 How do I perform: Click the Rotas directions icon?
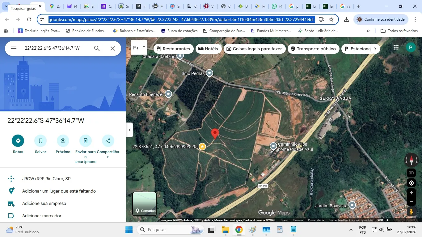[18, 141]
